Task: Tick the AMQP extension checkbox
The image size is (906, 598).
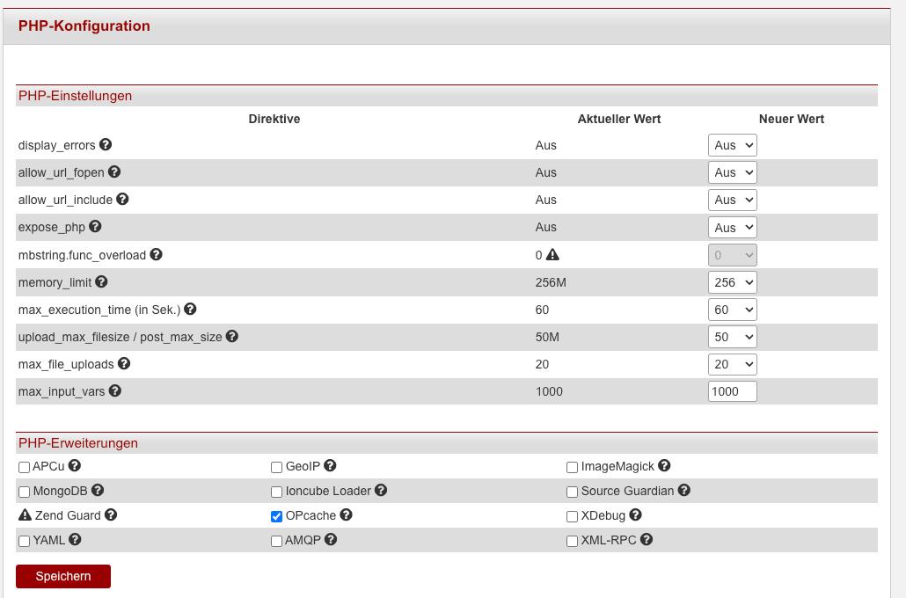Action: tap(277, 541)
